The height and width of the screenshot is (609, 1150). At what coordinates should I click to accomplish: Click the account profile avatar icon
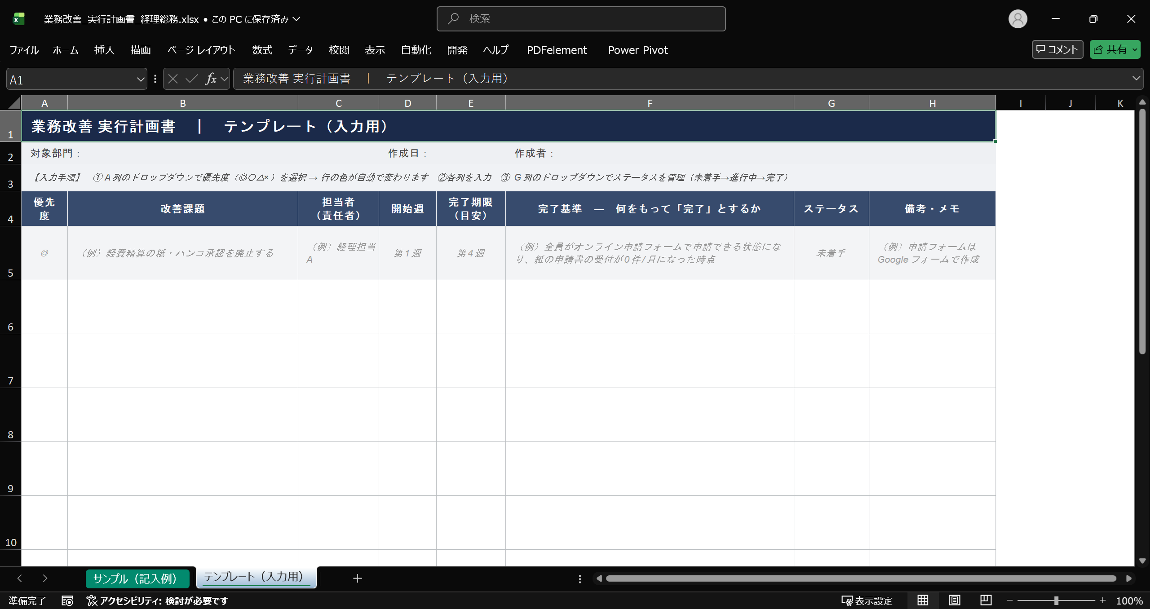(x=1017, y=19)
